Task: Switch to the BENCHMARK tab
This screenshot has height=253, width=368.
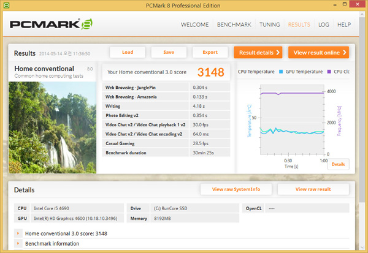Action: click(234, 25)
